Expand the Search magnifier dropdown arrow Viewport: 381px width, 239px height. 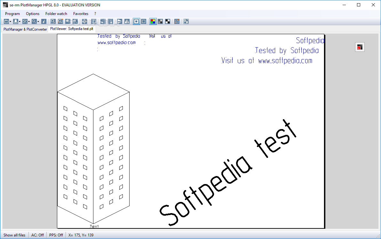(x=38, y=22)
